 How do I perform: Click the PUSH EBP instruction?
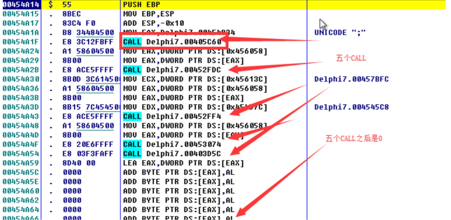(x=141, y=5)
